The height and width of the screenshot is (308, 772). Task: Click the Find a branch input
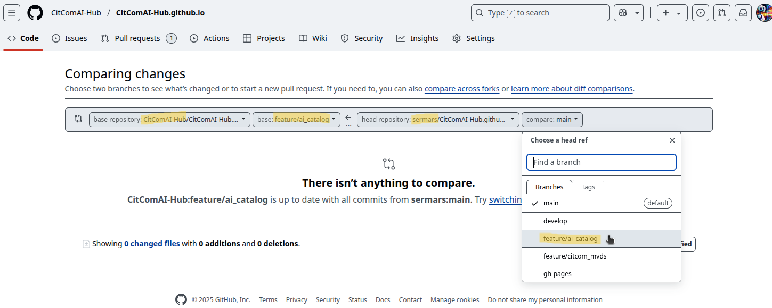602,162
